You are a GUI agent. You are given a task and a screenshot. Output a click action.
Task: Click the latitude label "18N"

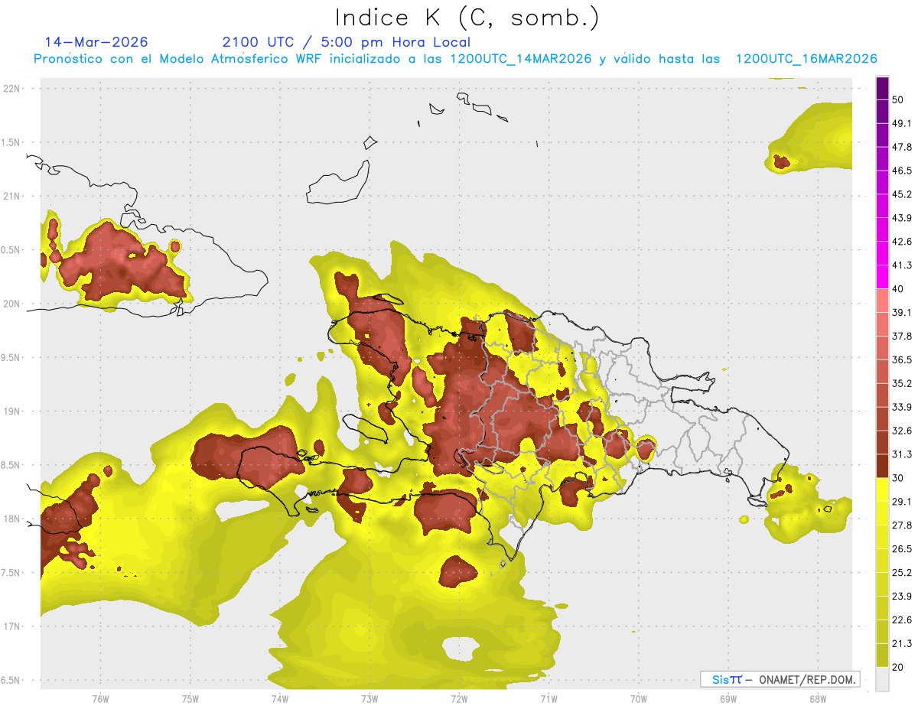[13, 519]
